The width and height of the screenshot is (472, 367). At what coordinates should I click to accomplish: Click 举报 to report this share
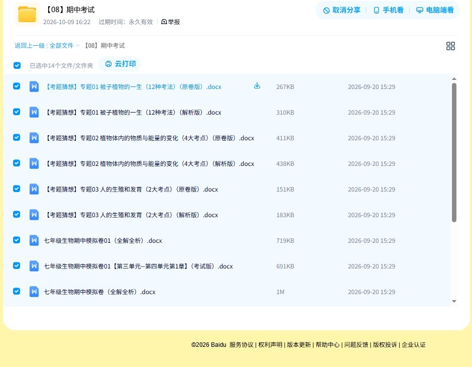(x=170, y=22)
